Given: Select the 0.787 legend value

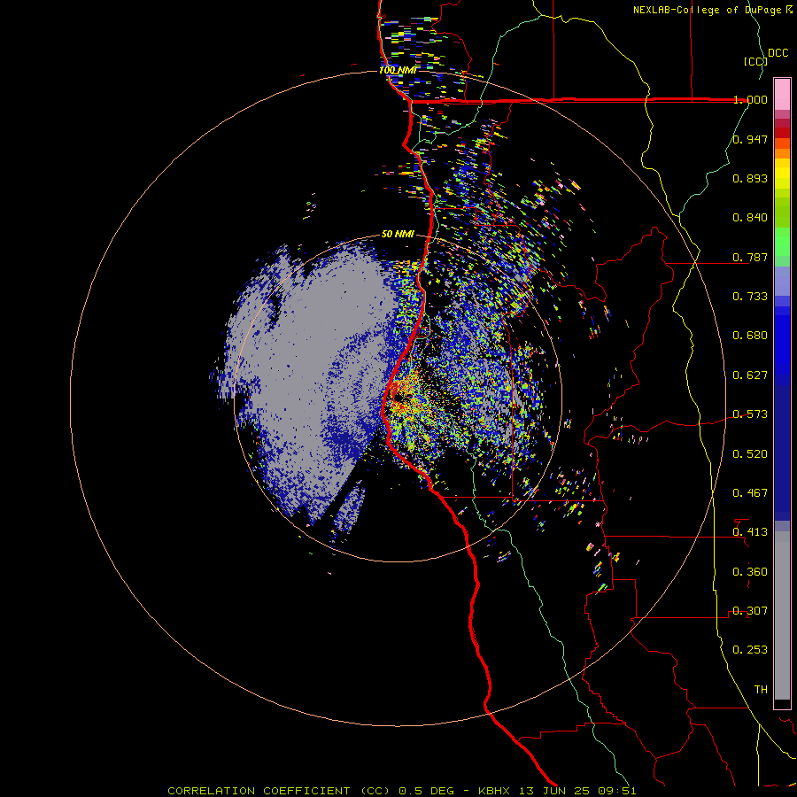Looking at the screenshot, I should click(750, 257).
